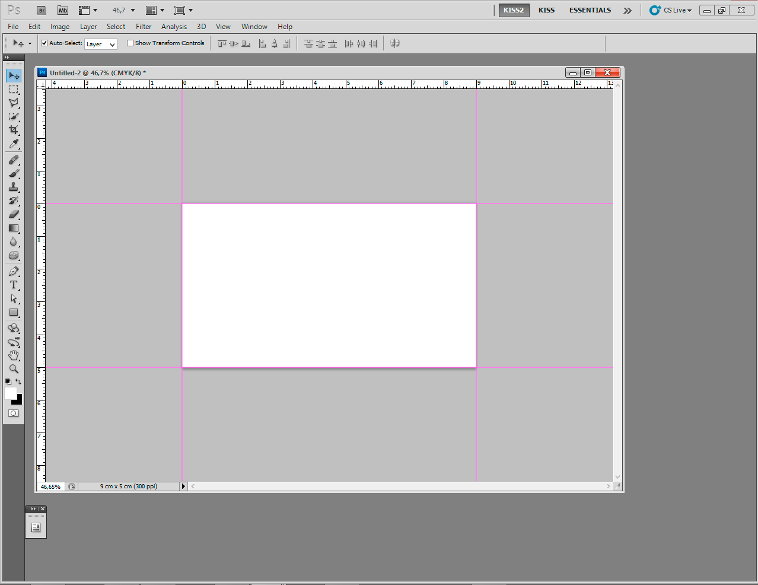Uncheck the Auto-Select checkbox
Screen dimensions: 758x585
point(44,43)
